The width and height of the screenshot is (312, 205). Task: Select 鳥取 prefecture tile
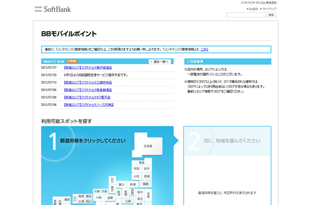(89, 196)
